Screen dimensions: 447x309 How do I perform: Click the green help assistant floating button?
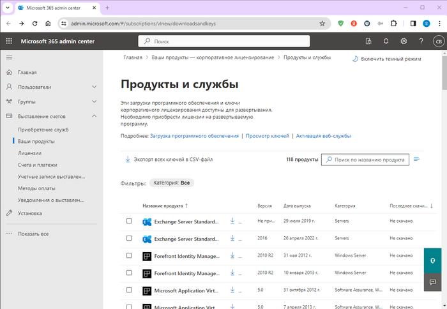[434, 260]
